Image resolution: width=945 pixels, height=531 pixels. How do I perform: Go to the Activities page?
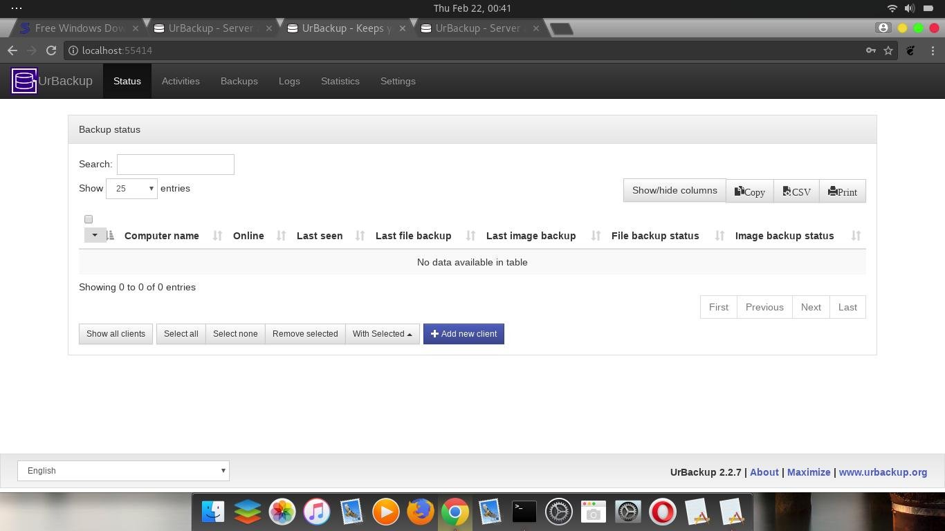181,81
